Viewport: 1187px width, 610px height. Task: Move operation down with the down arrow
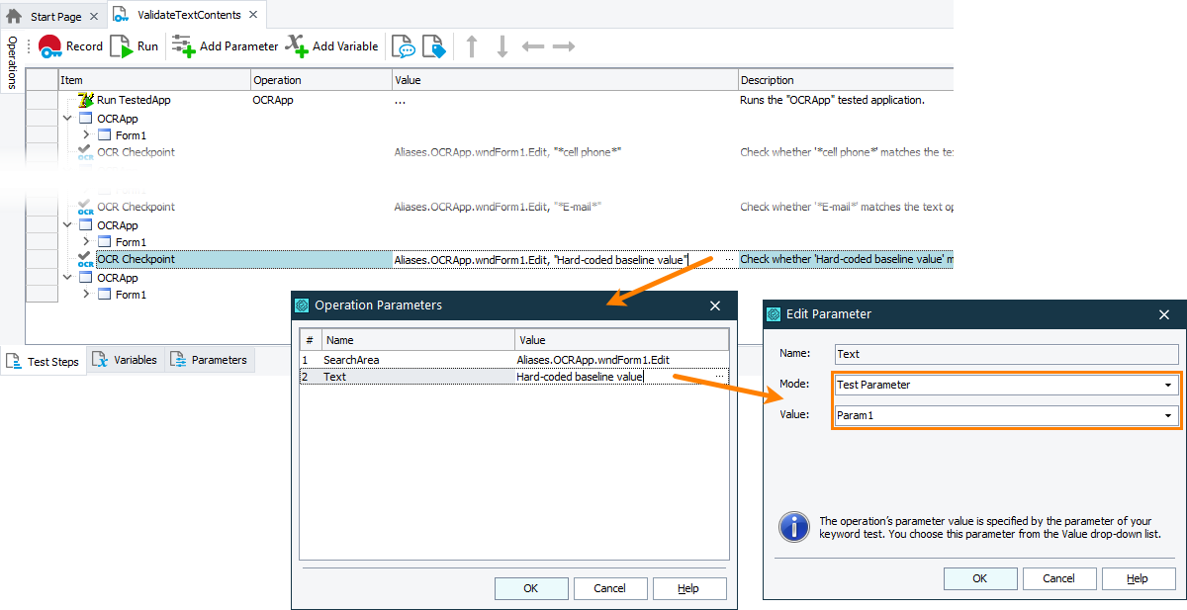coord(502,46)
